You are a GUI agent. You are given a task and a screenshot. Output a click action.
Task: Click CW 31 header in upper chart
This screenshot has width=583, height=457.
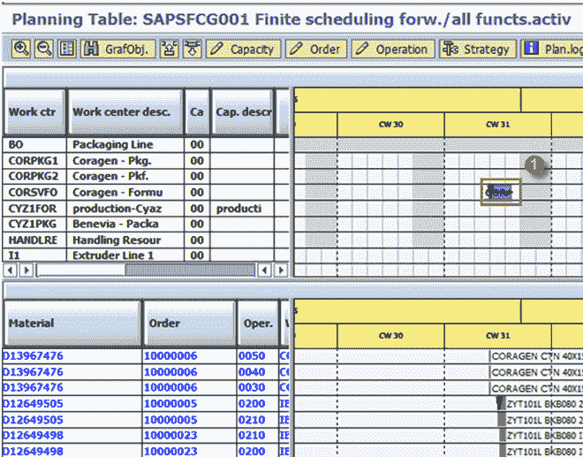coord(498,125)
